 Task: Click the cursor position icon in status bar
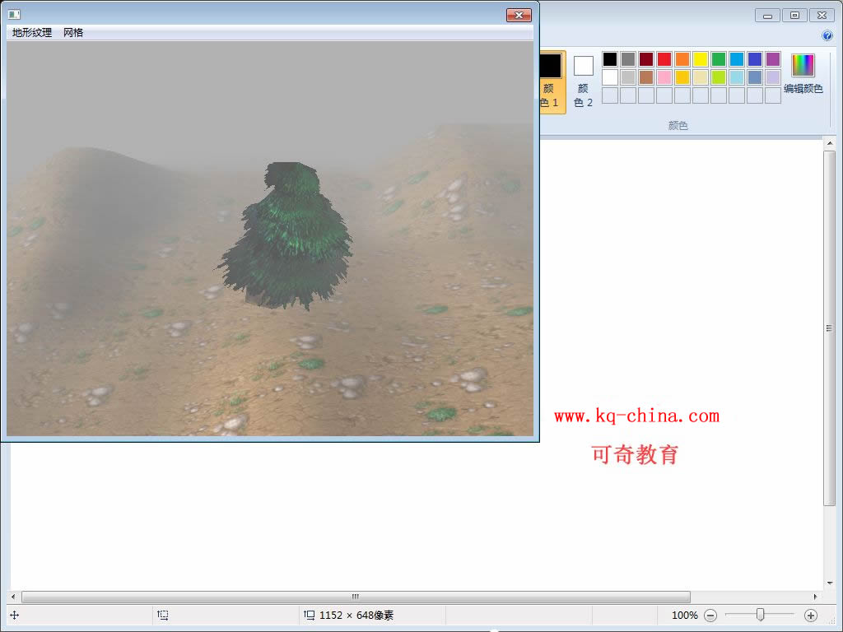[15, 616]
